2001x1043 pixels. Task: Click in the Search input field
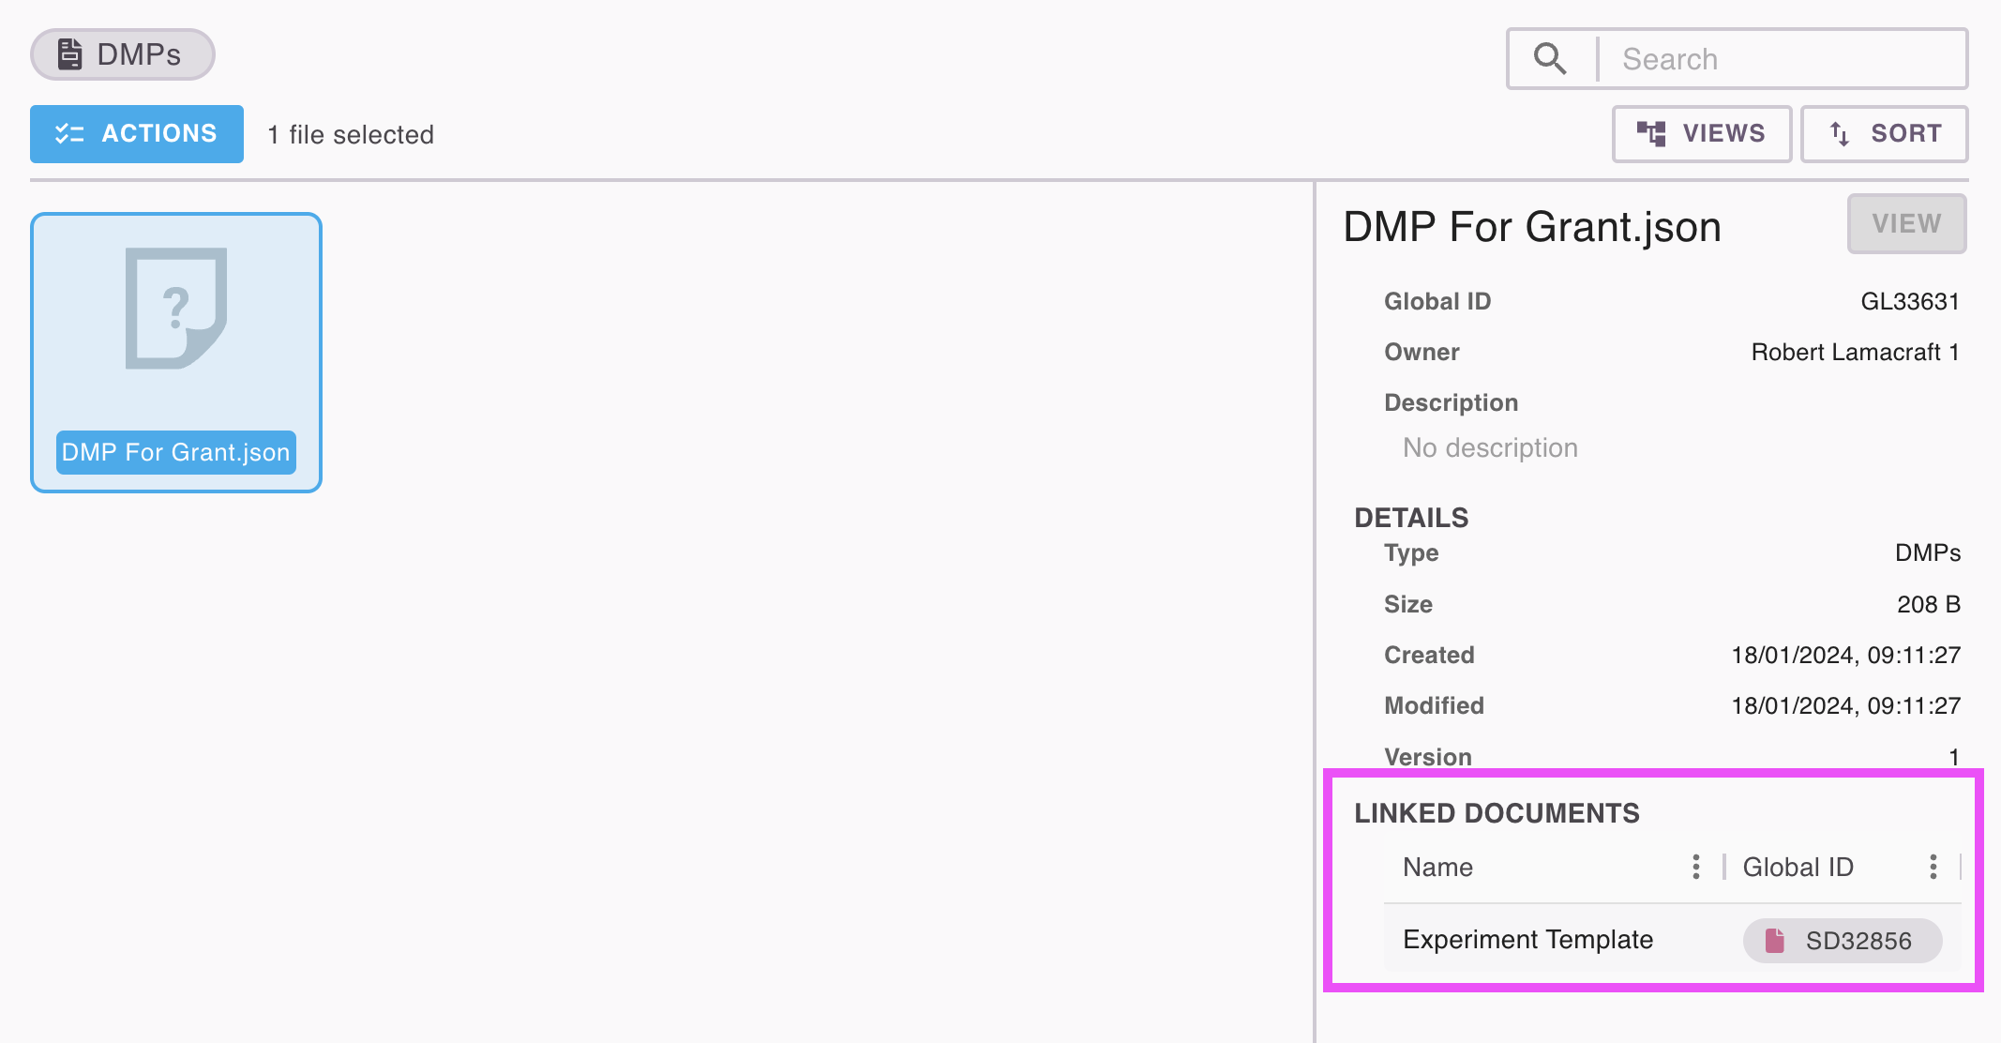[1782, 59]
